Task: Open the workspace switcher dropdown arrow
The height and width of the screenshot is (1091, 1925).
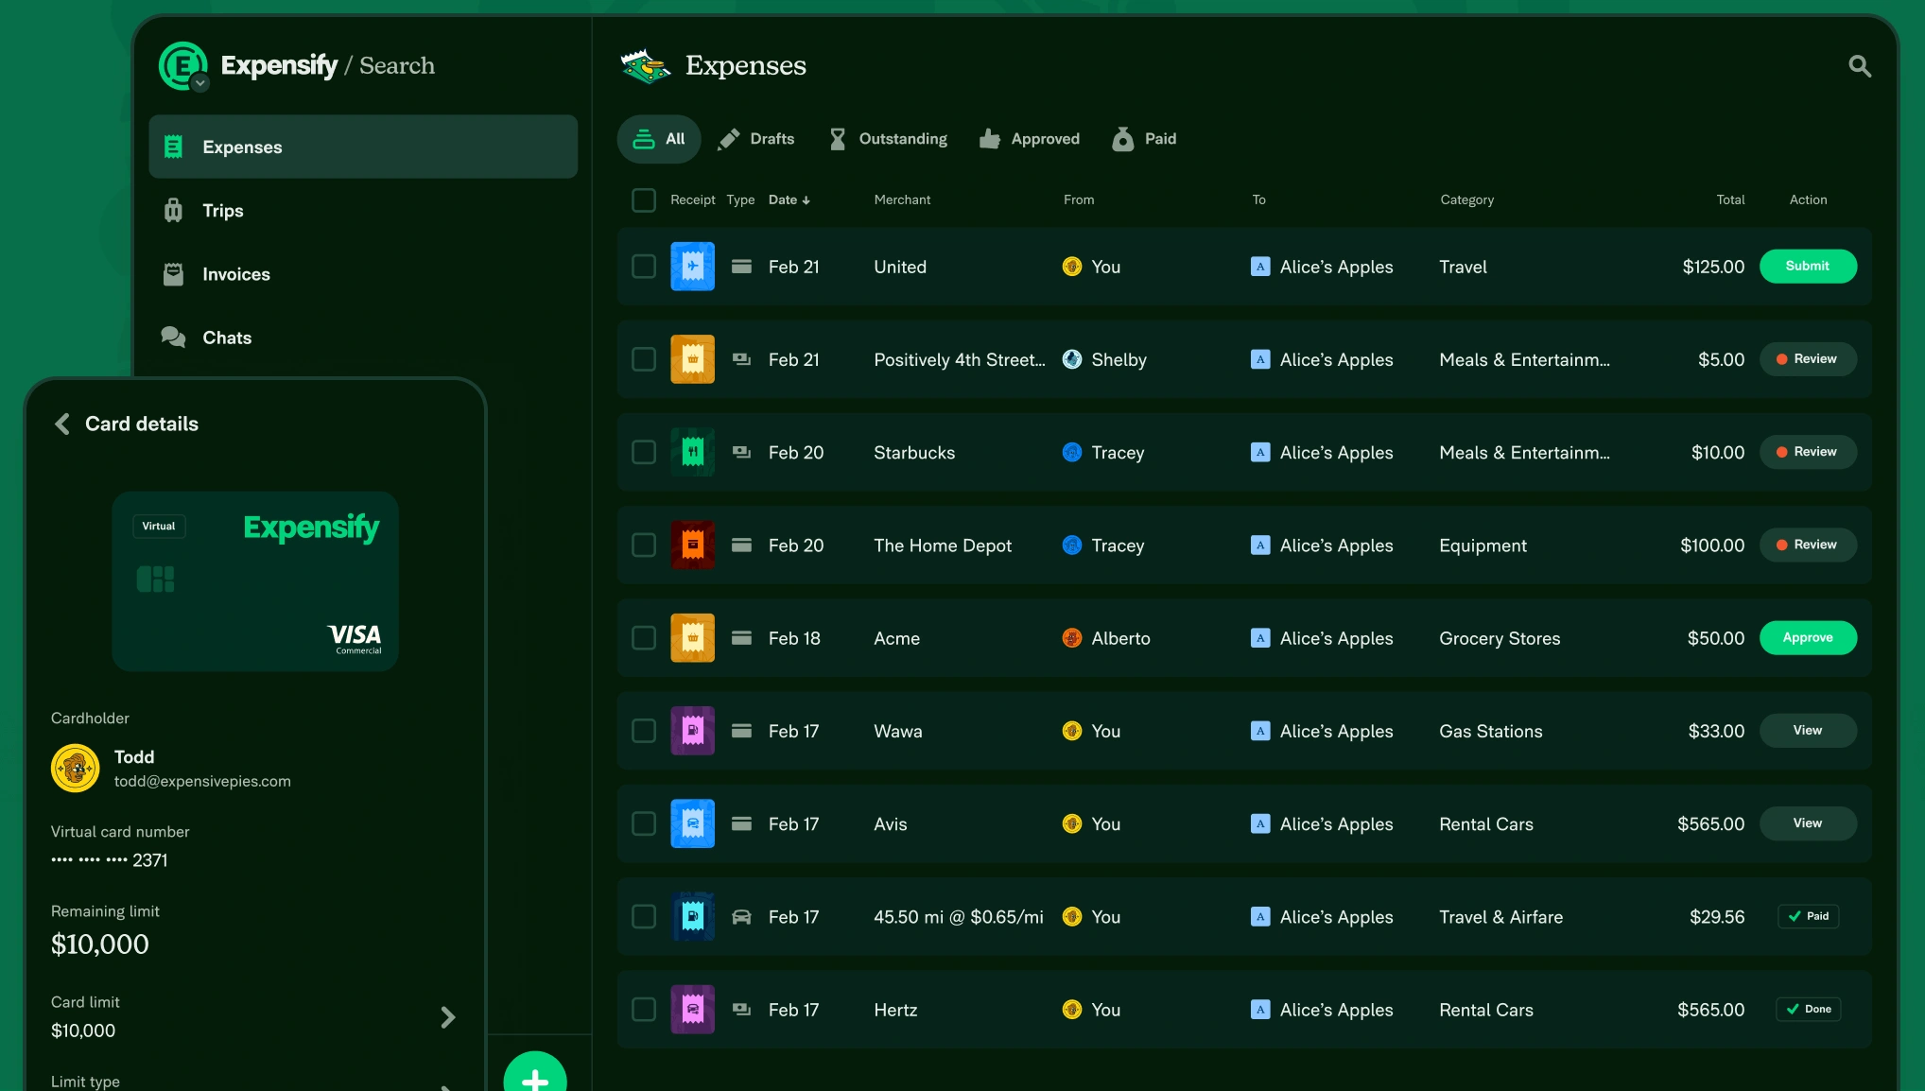Action: pyautogui.click(x=199, y=83)
